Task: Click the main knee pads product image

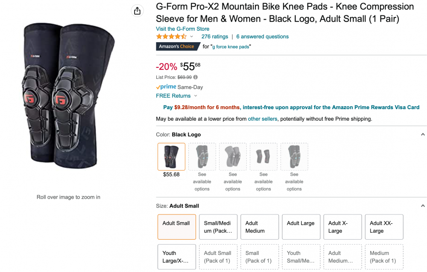Action: coord(68,95)
